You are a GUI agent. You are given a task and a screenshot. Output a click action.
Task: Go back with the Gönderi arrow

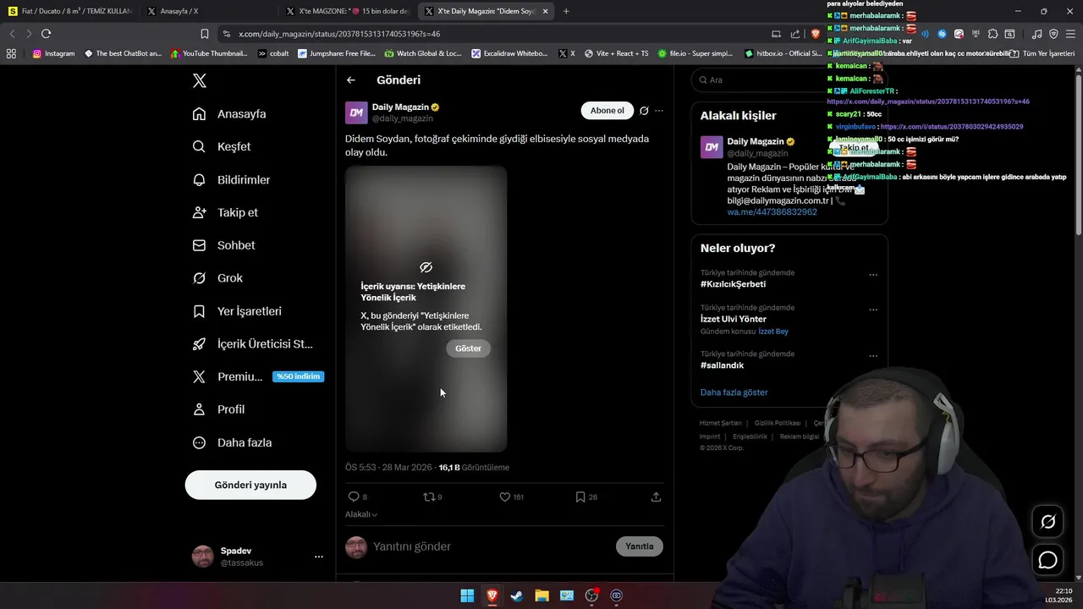coord(351,80)
